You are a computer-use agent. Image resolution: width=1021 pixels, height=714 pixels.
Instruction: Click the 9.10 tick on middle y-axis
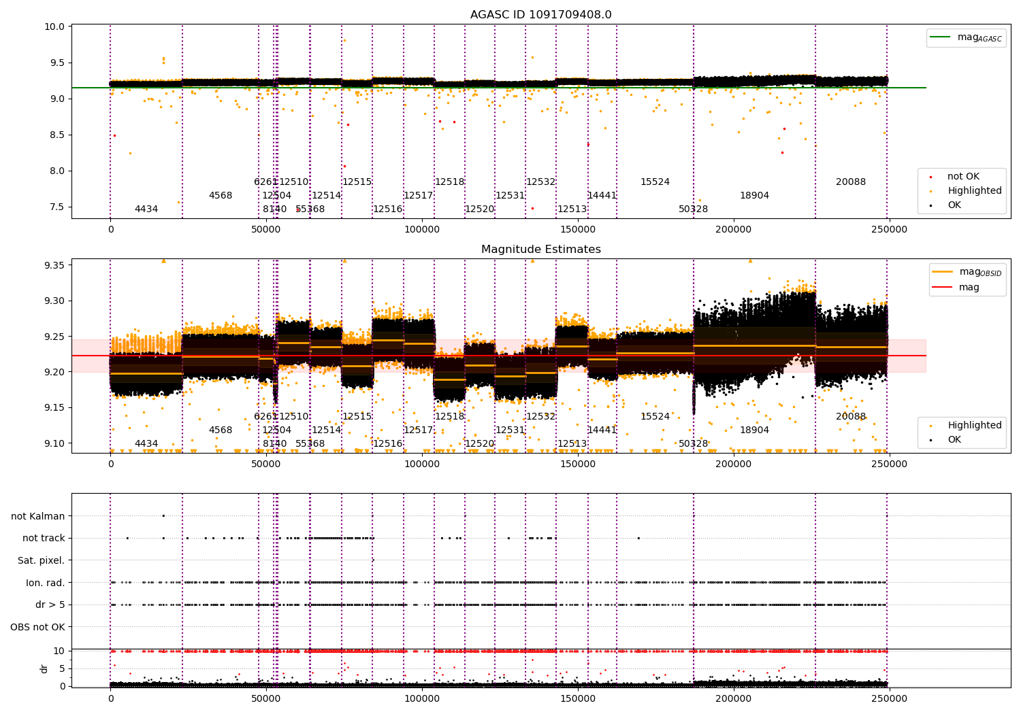point(54,444)
